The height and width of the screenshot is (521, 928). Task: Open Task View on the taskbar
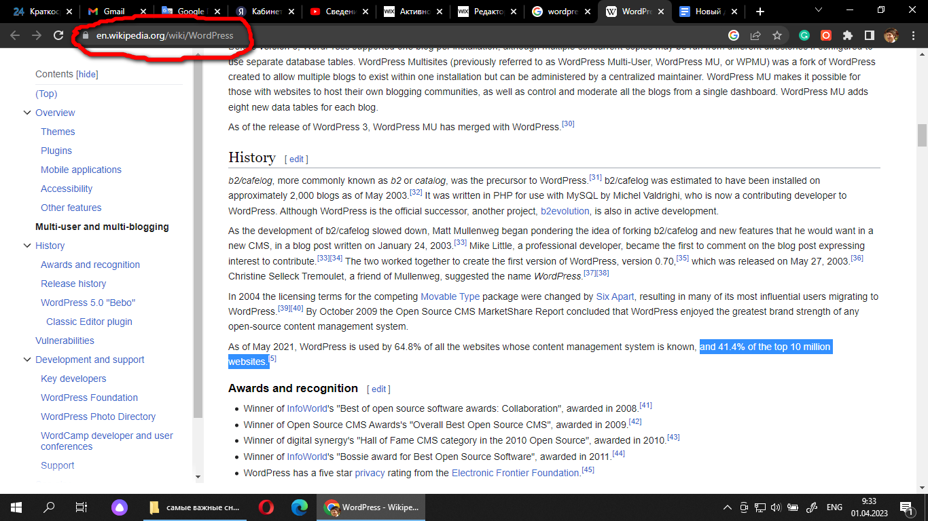(81, 507)
